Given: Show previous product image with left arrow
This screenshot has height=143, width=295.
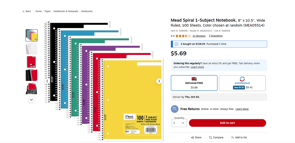Looking at the screenshot, I should tap(47, 81).
